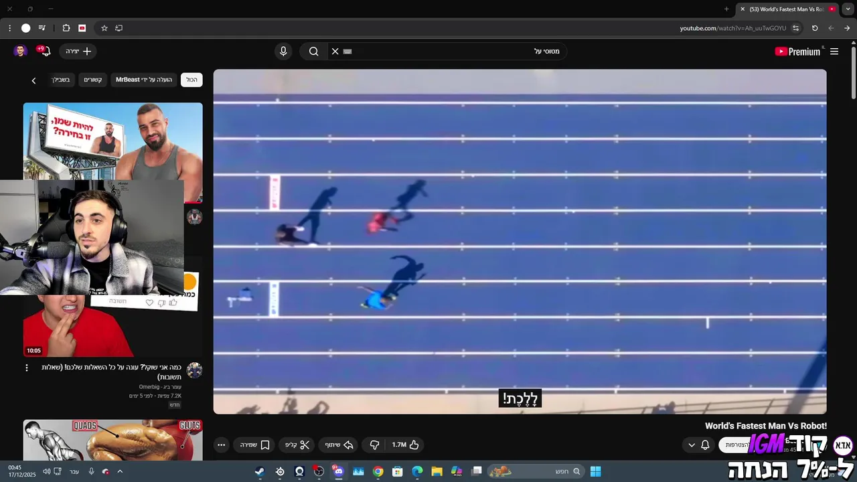Close the World's Fastest Man tab
The height and width of the screenshot is (482, 857).
pos(742,9)
